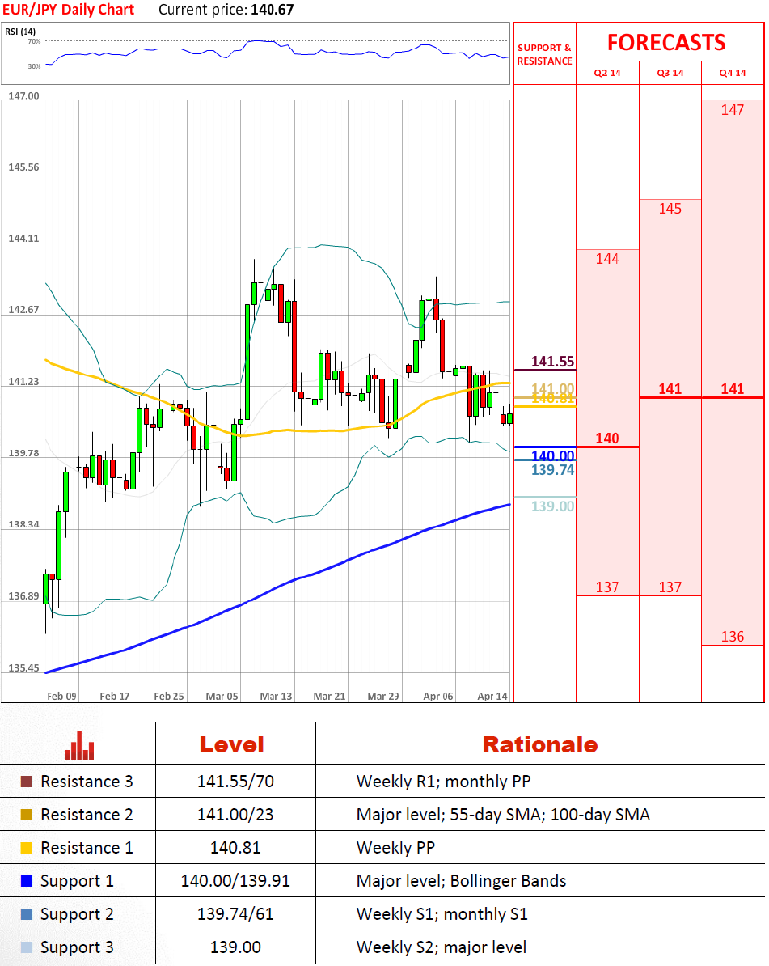Click the Mar 05 date axis label
Screen dimensions: 769x966
[x=222, y=696]
